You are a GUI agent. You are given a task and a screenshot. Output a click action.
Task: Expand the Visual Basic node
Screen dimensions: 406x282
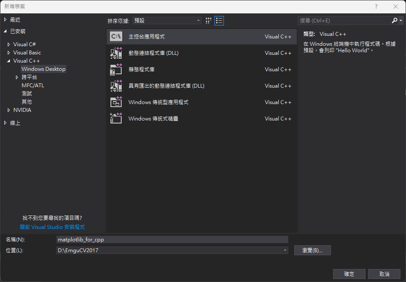point(9,53)
